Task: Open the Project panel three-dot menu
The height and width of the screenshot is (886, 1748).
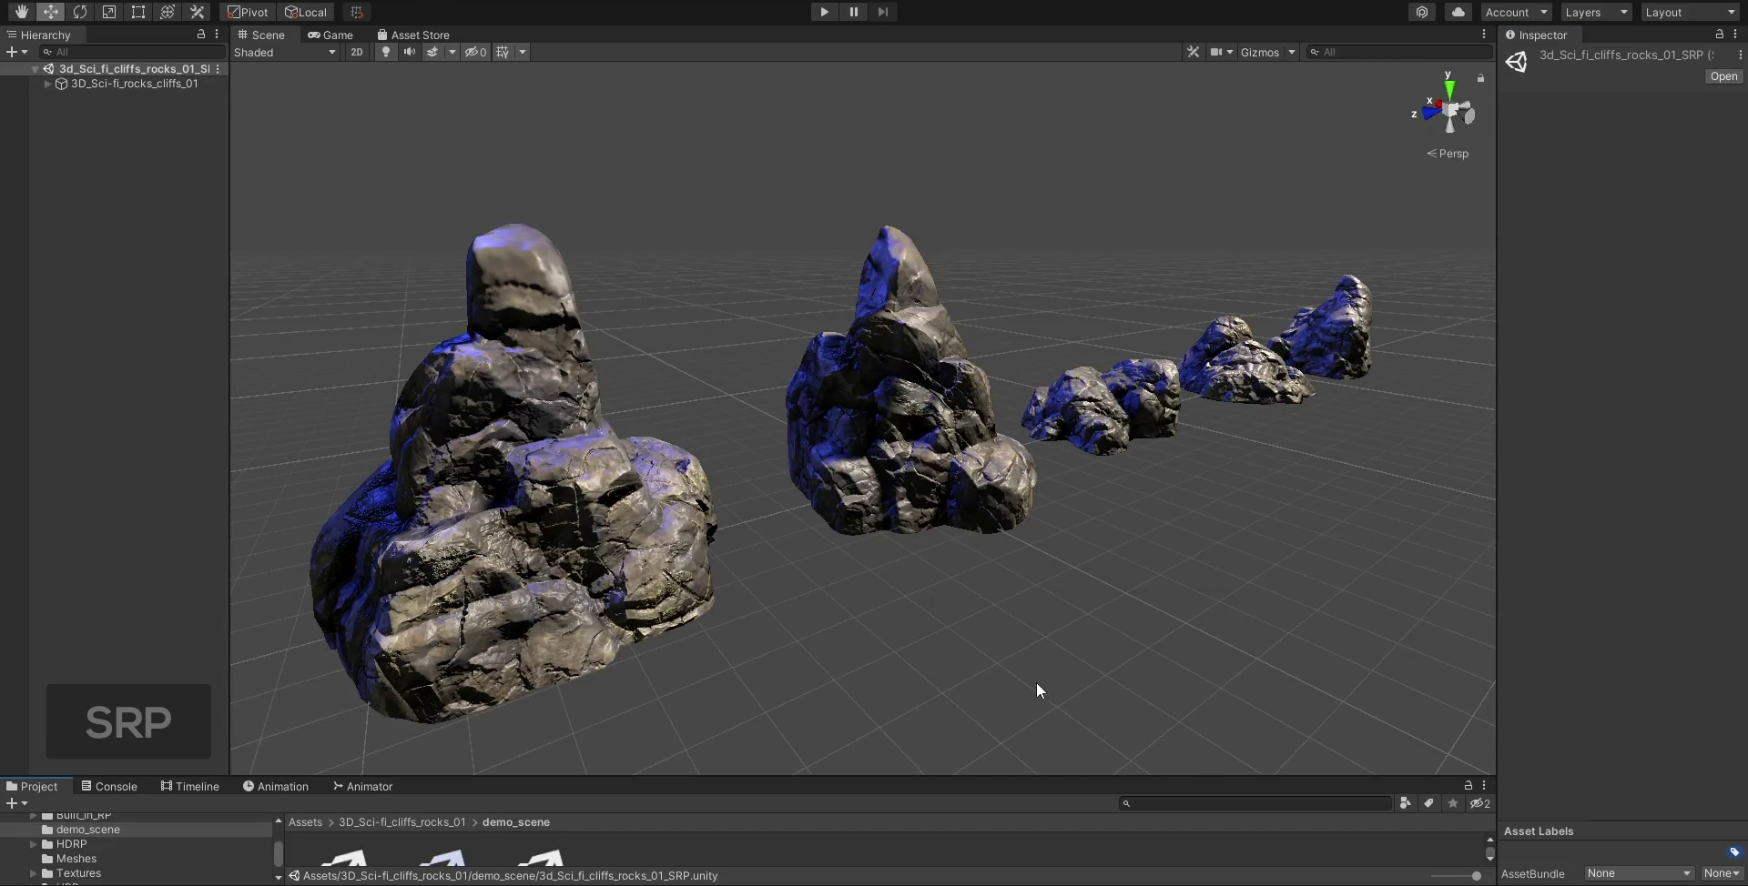Action: (x=1484, y=785)
